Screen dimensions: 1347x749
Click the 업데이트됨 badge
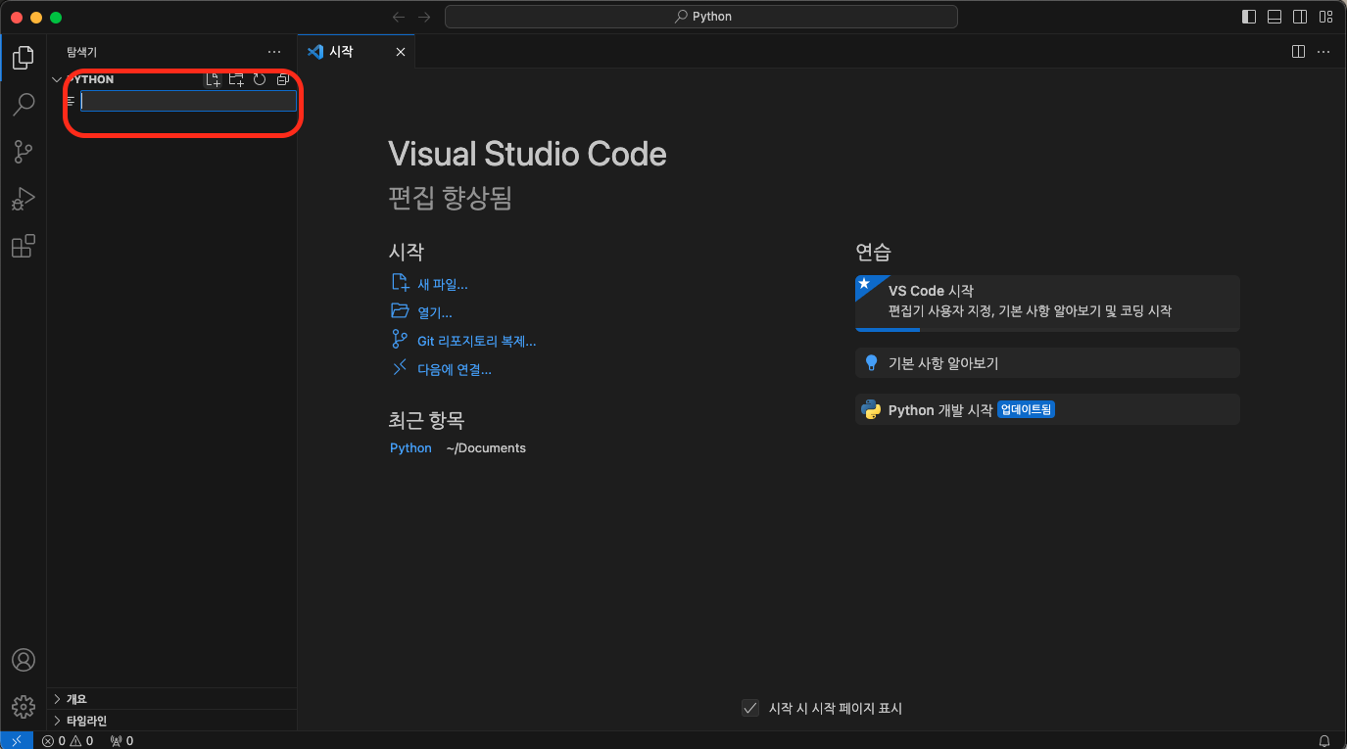tap(1026, 410)
